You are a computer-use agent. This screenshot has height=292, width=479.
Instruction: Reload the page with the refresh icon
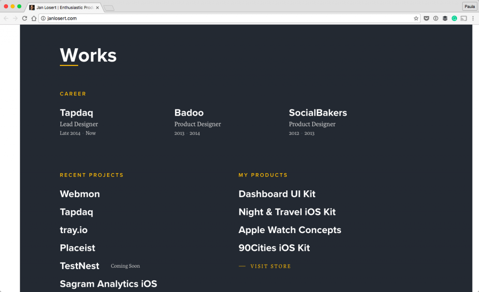click(x=24, y=18)
